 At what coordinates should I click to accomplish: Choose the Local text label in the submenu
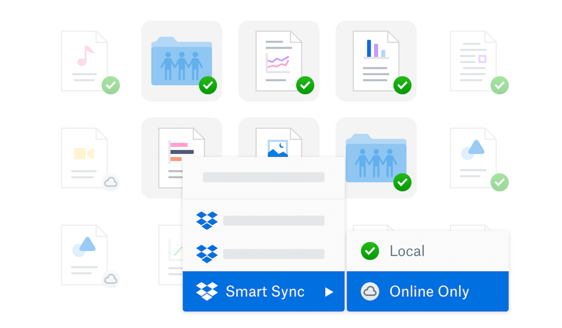pyautogui.click(x=407, y=251)
